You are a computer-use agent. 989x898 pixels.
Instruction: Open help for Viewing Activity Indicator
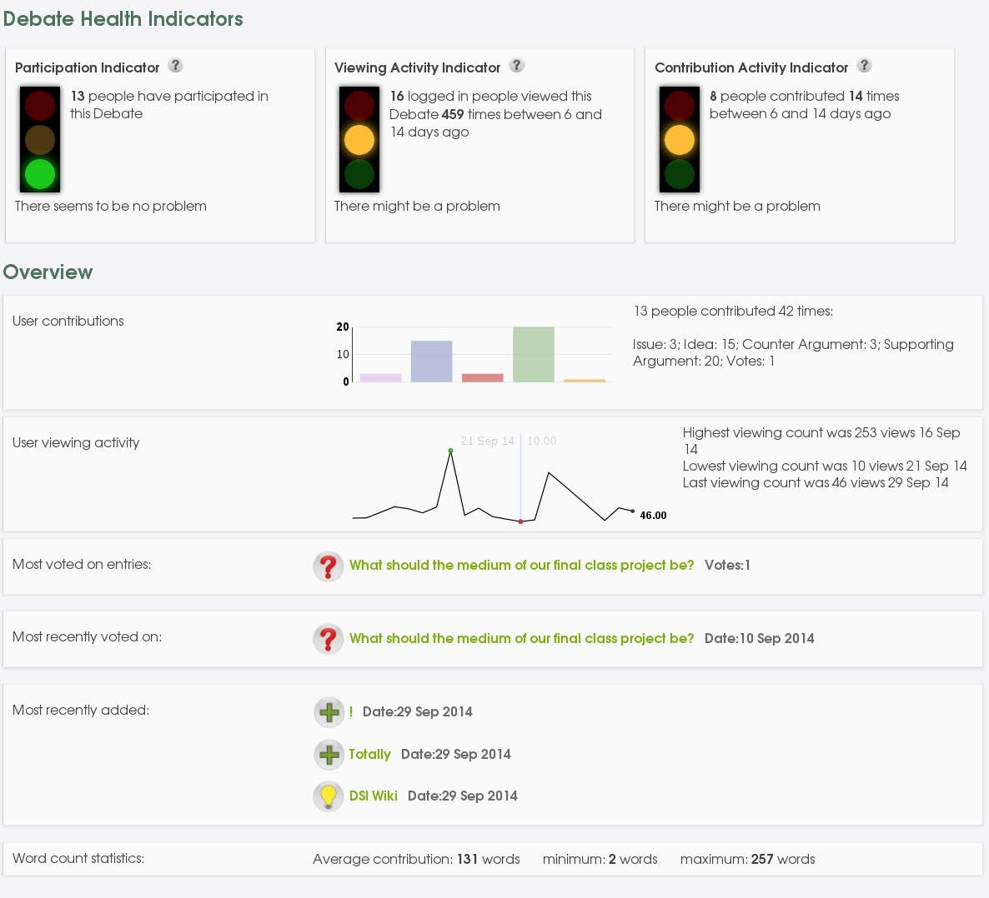click(516, 64)
